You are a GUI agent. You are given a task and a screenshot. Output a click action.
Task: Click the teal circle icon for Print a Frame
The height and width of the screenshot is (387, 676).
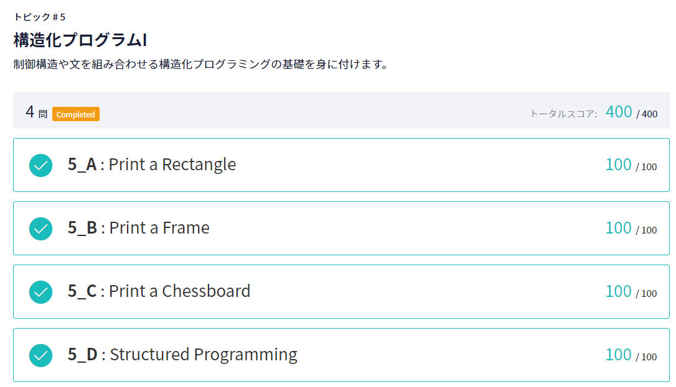[40, 228]
